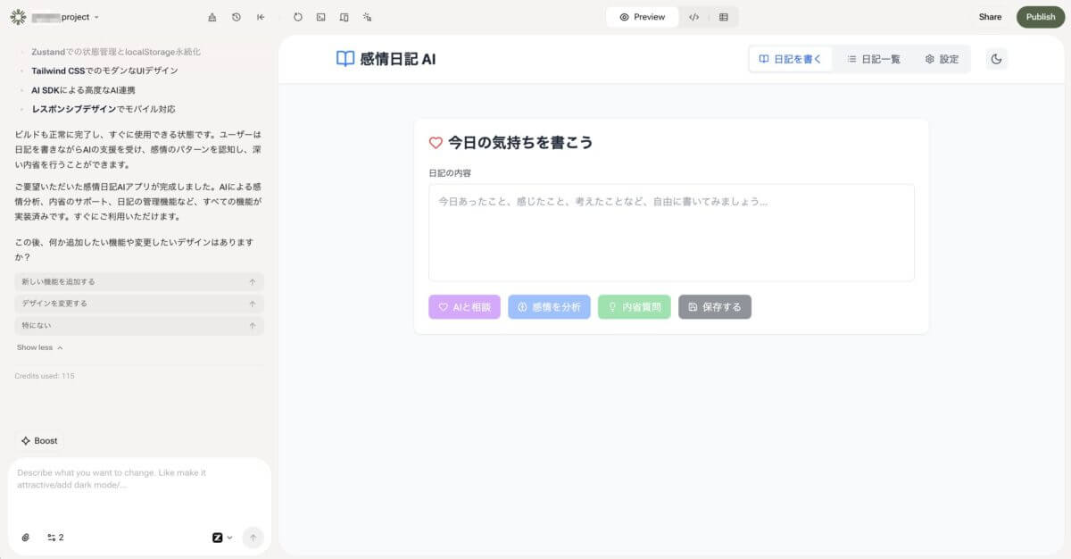
Task: Focus the 日記の内容 text area
Action: point(671,232)
